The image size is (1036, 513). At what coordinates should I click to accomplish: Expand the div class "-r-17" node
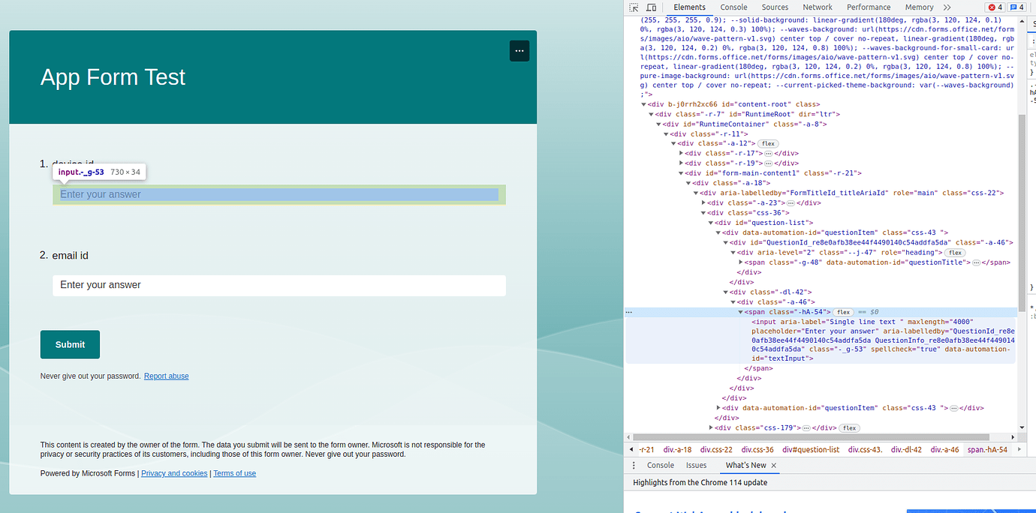click(x=682, y=153)
